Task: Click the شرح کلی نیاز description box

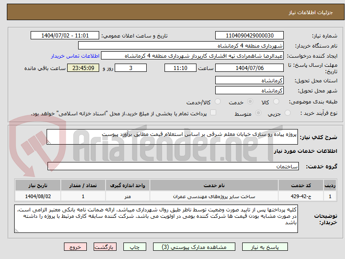Action: point(172,137)
